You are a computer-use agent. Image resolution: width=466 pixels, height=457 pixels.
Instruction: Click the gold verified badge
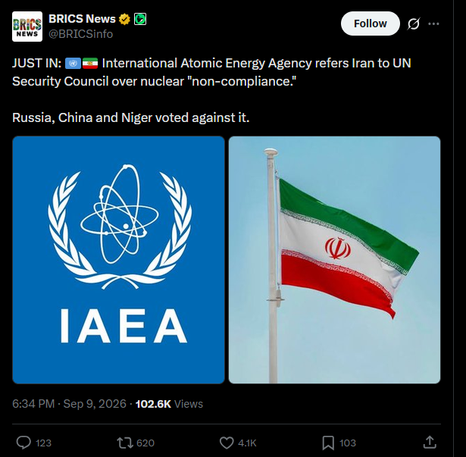pyautogui.click(x=124, y=20)
